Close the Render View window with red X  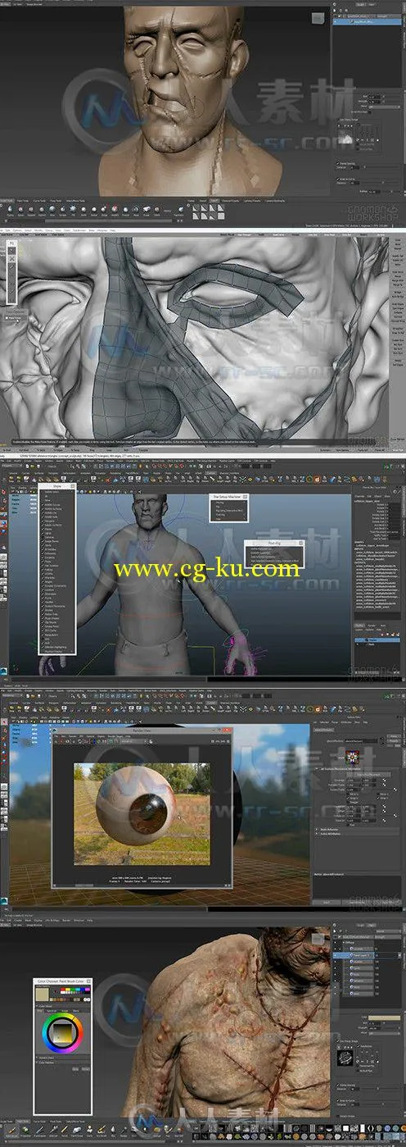point(226,729)
